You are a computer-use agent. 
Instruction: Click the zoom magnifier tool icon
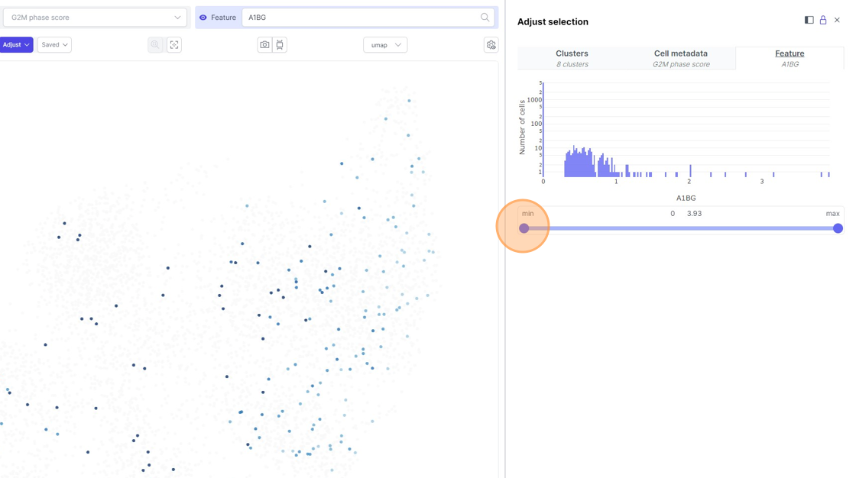tap(155, 45)
